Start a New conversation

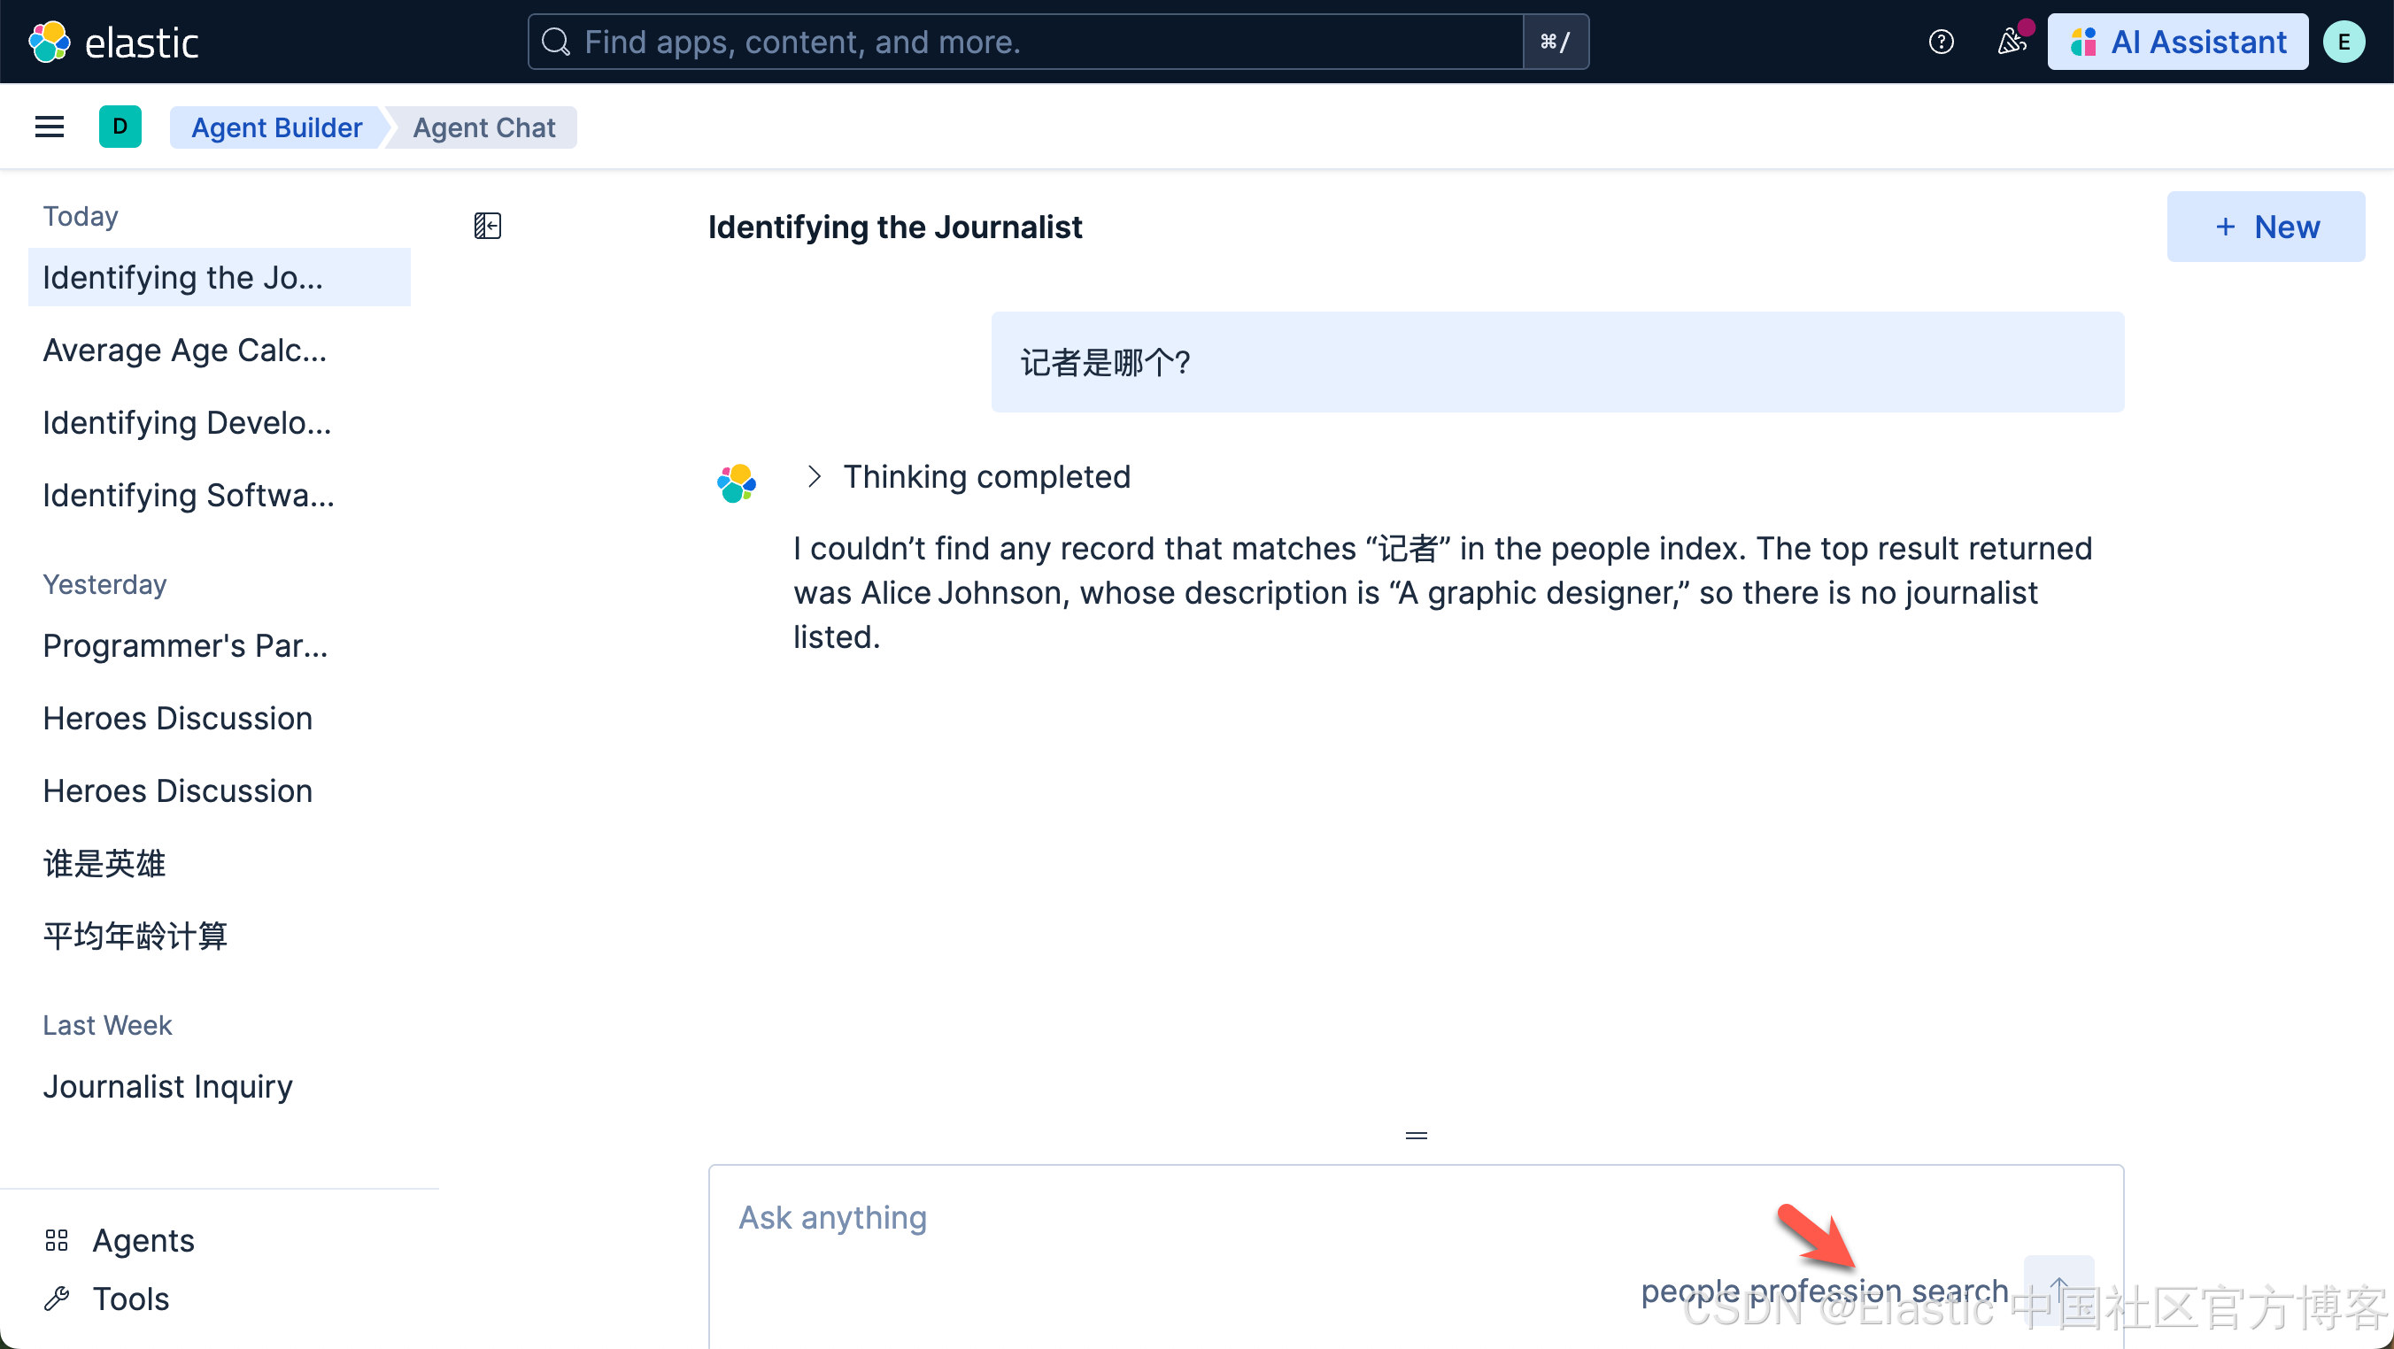click(2266, 227)
